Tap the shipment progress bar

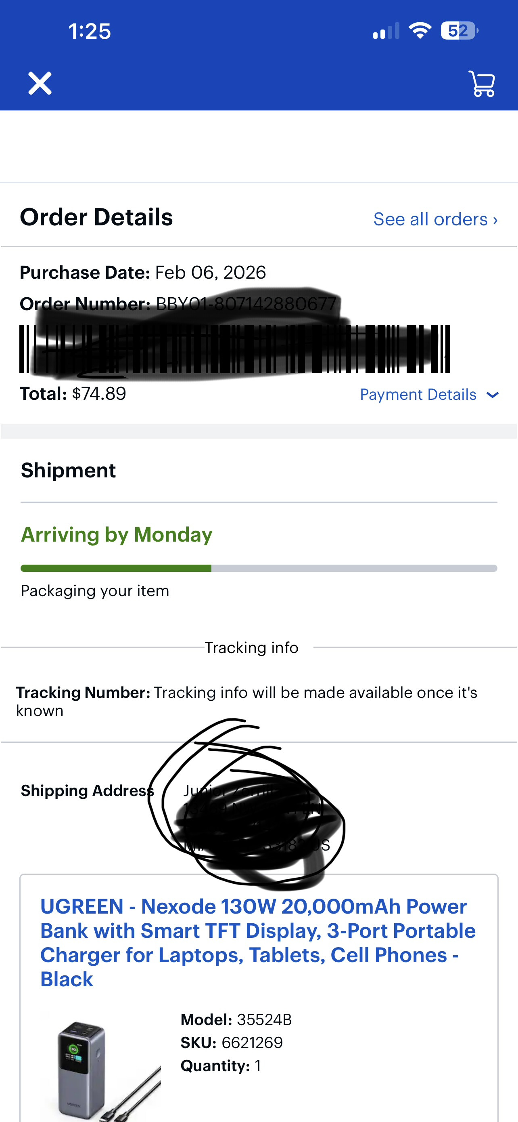coord(259,568)
